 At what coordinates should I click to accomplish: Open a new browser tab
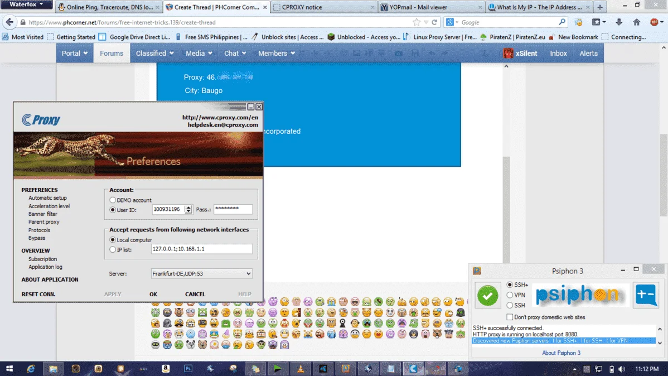pos(600,7)
